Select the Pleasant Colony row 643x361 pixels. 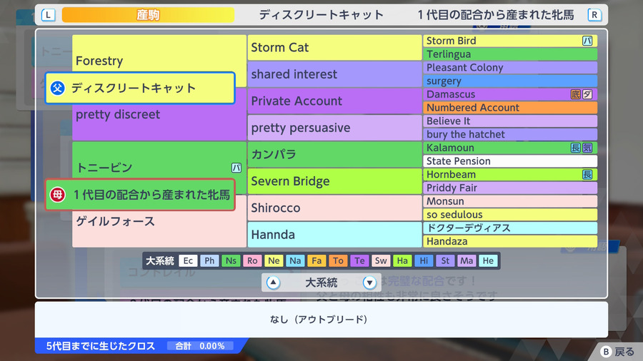[x=510, y=68]
